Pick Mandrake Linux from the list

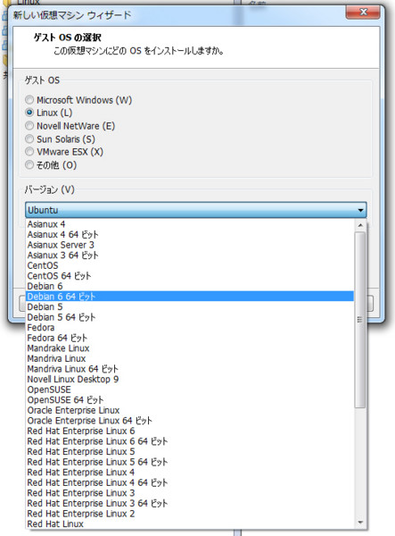[190, 348]
